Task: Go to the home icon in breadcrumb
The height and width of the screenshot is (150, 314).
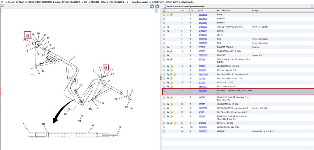Action: pyautogui.click(x=2, y=2)
